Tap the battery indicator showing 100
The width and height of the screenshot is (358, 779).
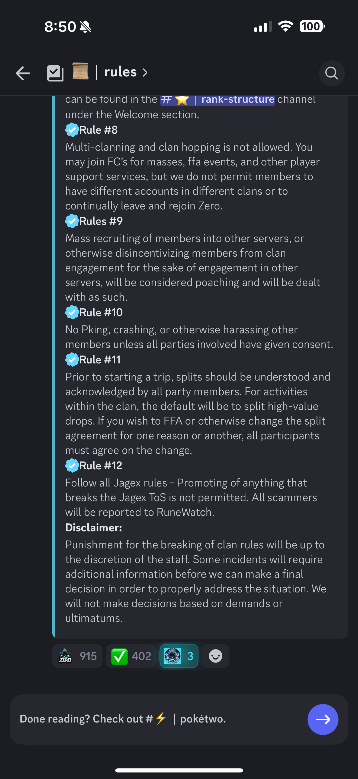pos(312,26)
